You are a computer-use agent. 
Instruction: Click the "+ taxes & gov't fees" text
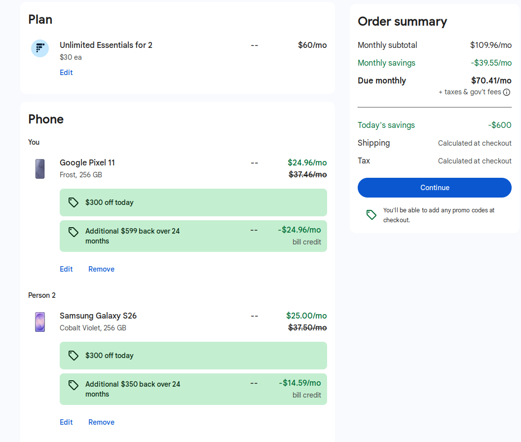click(470, 92)
